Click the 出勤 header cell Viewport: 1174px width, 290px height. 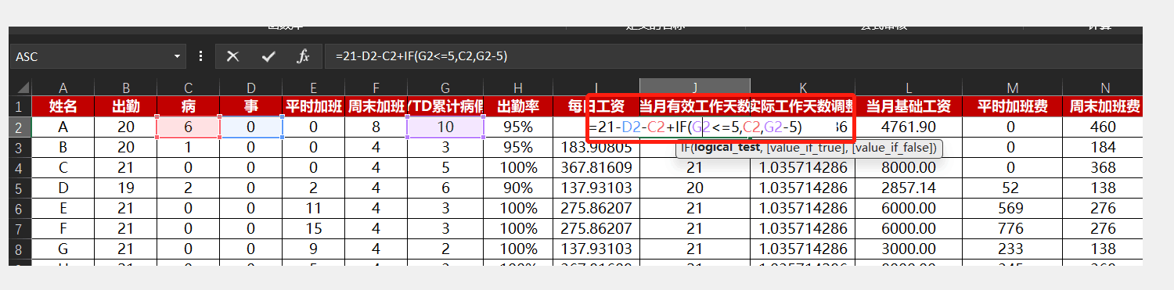tap(126, 106)
